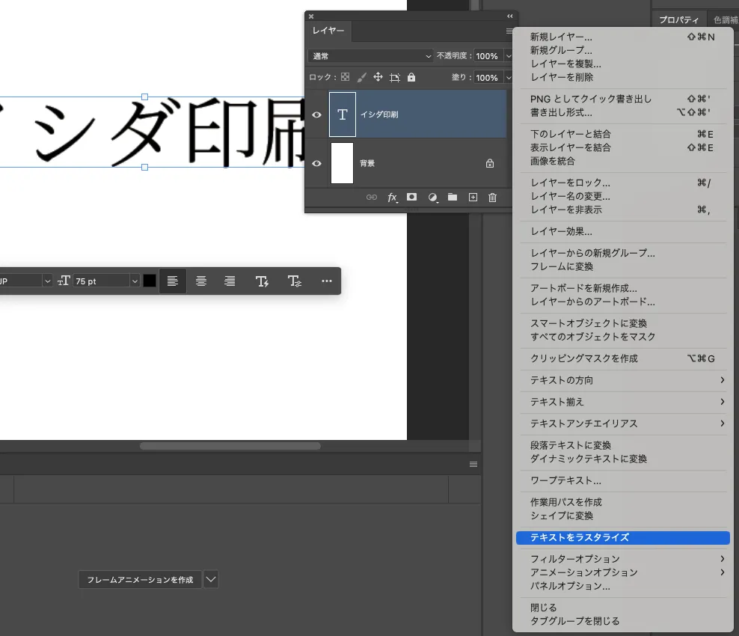Click the lock all padlock icon

(411, 77)
